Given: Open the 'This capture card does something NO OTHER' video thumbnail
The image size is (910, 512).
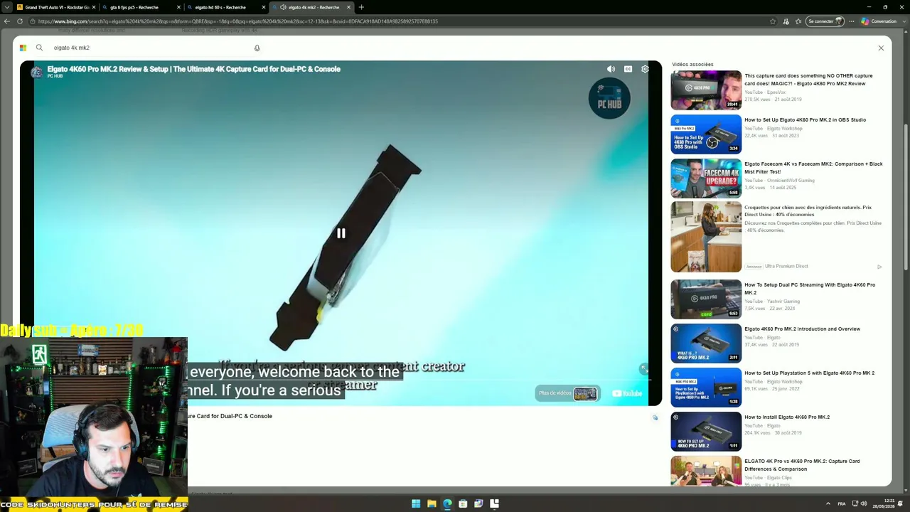Looking at the screenshot, I should pos(706,90).
